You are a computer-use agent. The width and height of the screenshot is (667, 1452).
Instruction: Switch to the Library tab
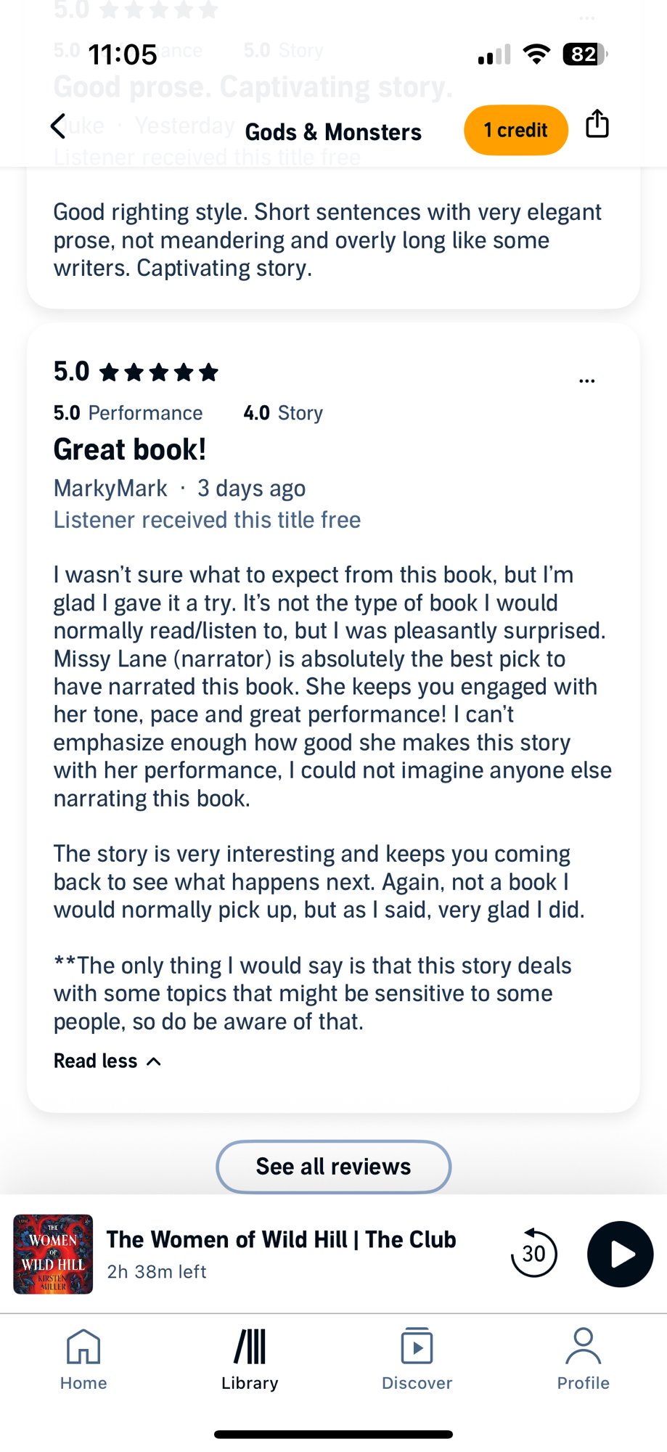pyautogui.click(x=250, y=1359)
